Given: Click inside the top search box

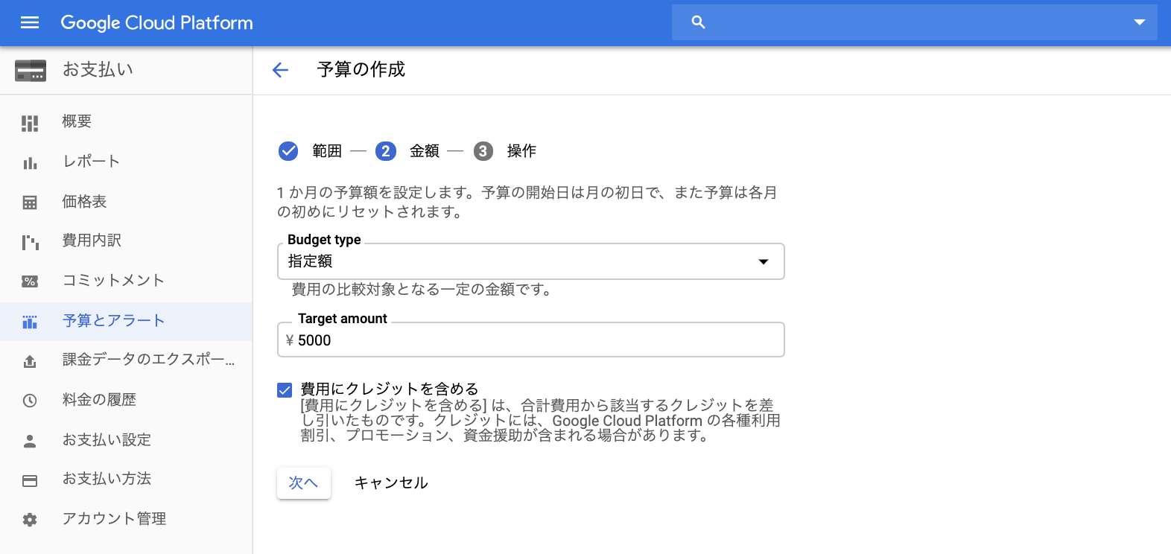Looking at the screenshot, I should [x=915, y=22].
